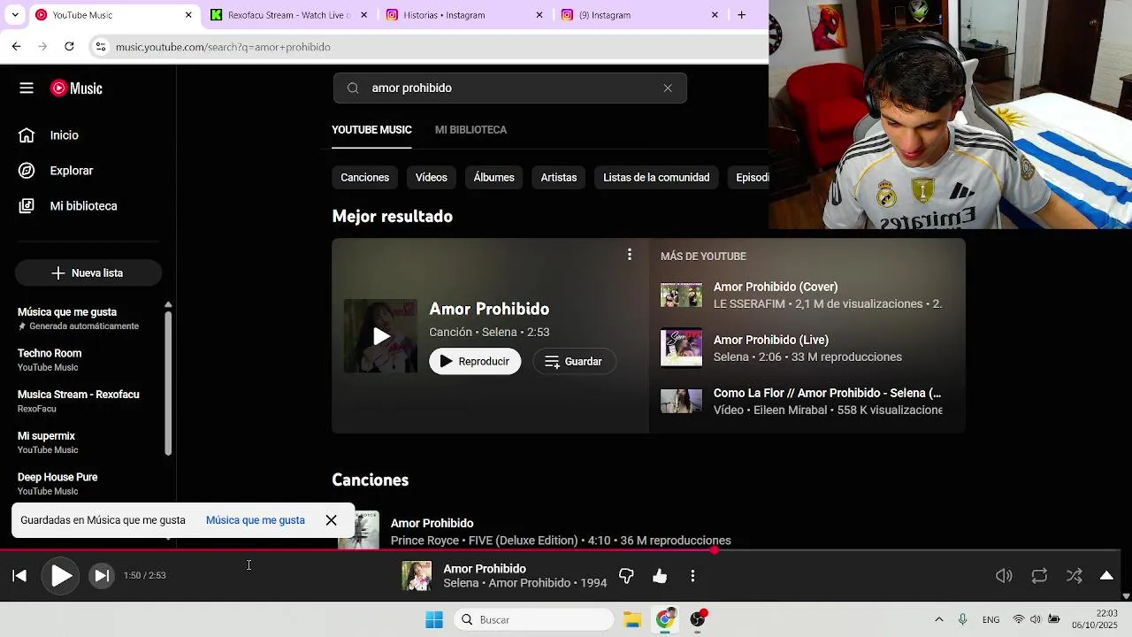Play the Amor Prohibido top result thumbnail
This screenshot has height=637, width=1132.
click(380, 336)
